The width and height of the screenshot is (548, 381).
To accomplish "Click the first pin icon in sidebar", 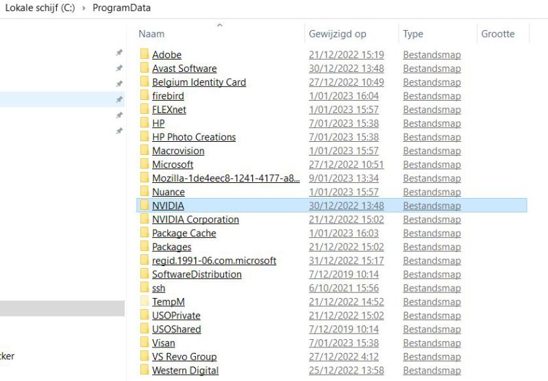I will pos(119,53).
